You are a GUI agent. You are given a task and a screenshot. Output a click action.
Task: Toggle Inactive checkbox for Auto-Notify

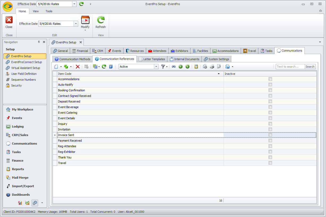(270, 85)
